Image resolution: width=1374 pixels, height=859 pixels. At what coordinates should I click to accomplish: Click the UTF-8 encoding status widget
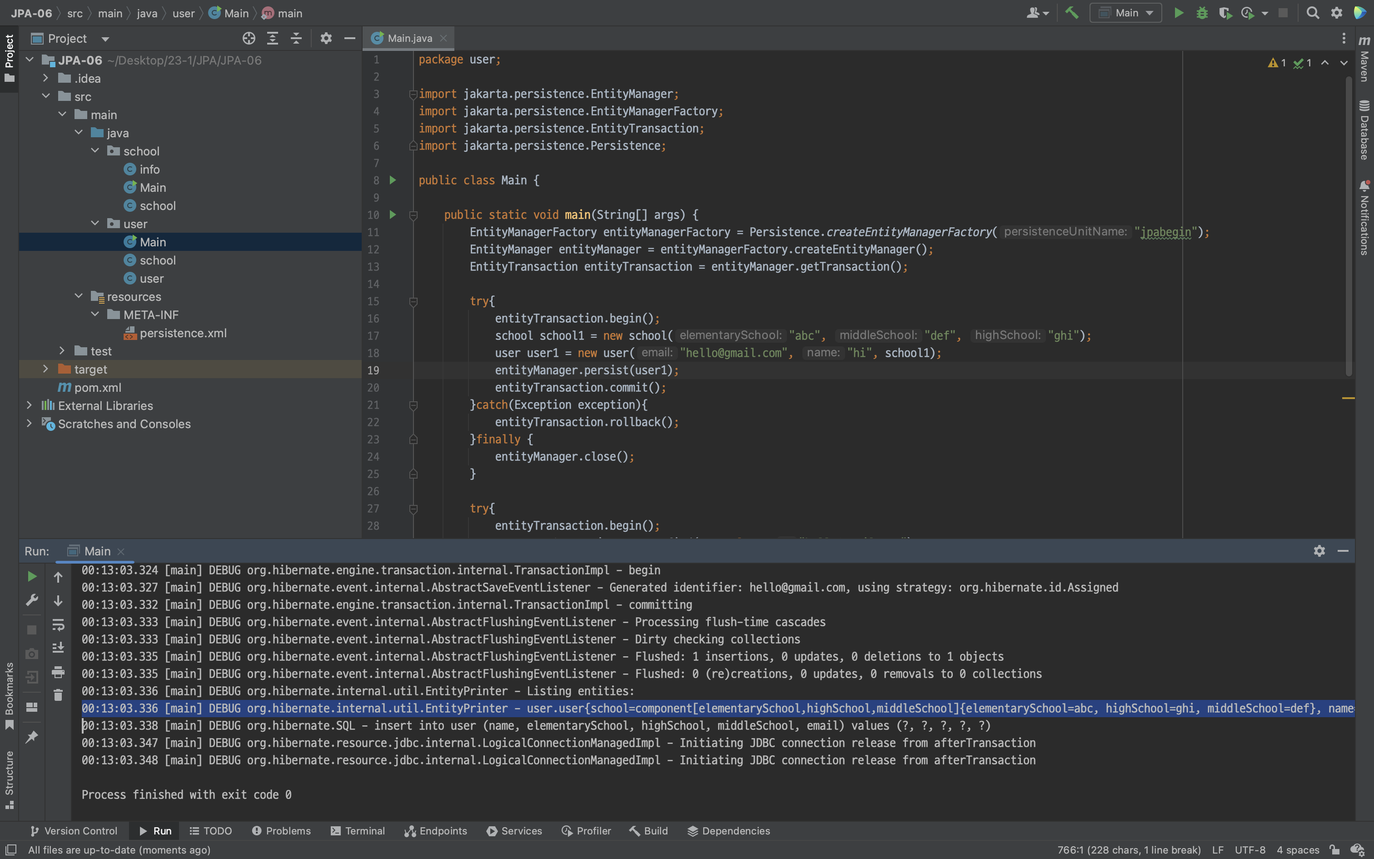pyautogui.click(x=1250, y=850)
